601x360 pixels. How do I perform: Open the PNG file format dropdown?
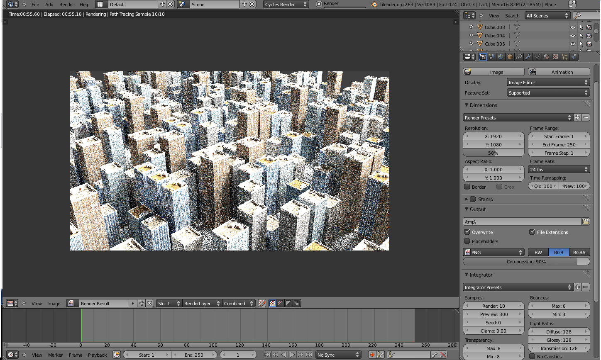[x=494, y=253]
